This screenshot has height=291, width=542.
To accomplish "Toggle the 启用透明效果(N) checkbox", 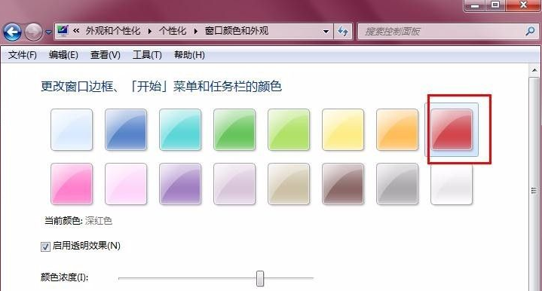I will click(45, 247).
